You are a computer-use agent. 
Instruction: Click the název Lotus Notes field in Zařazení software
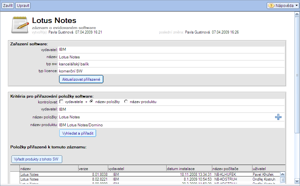coord(171,57)
